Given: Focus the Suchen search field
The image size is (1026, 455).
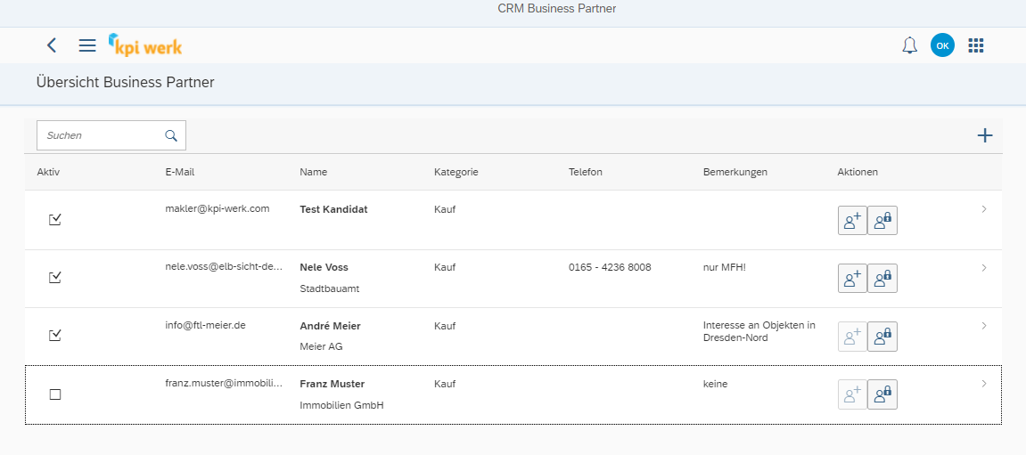Looking at the screenshot, I should point(111,135).
